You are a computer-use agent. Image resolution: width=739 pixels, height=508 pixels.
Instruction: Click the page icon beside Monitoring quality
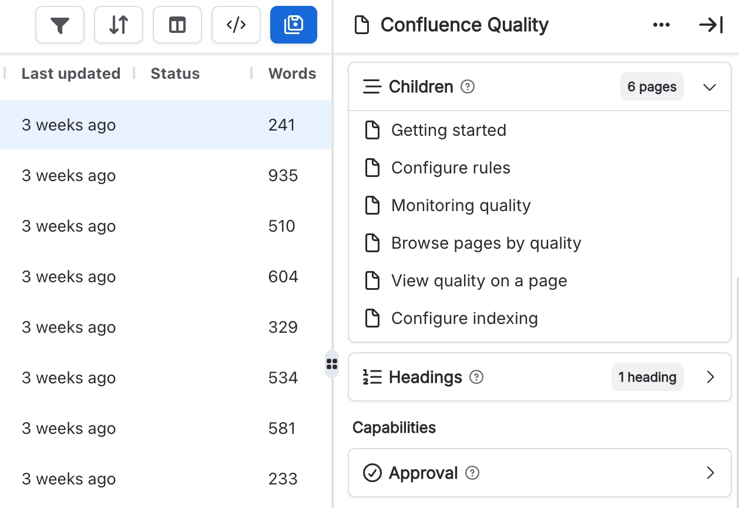[x=372, y=205]
